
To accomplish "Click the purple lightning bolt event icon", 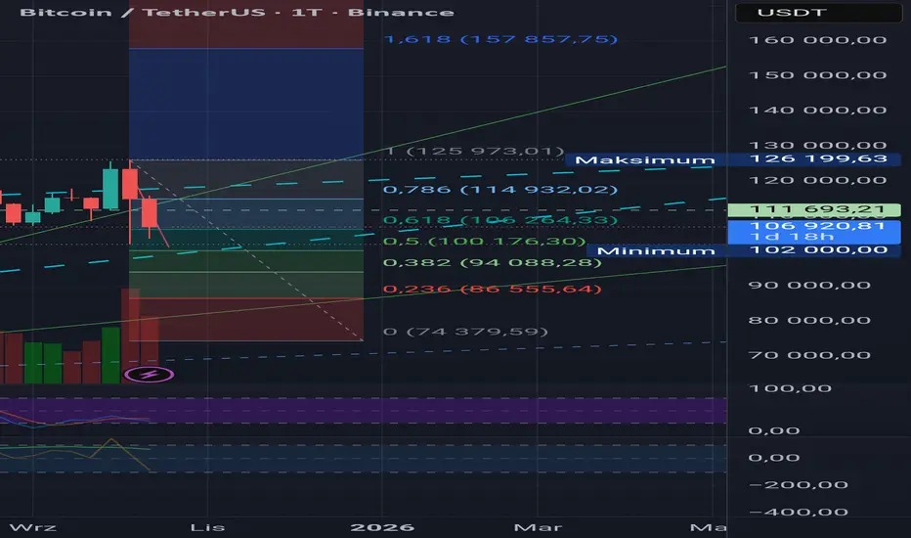I will [149, 374].
